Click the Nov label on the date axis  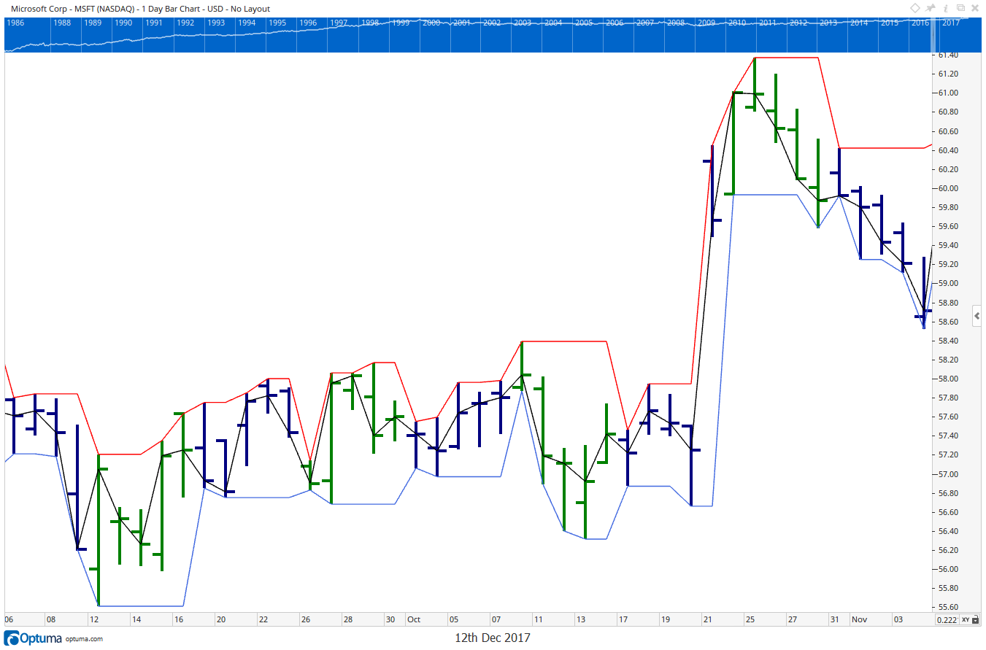[x=859, y=619]
